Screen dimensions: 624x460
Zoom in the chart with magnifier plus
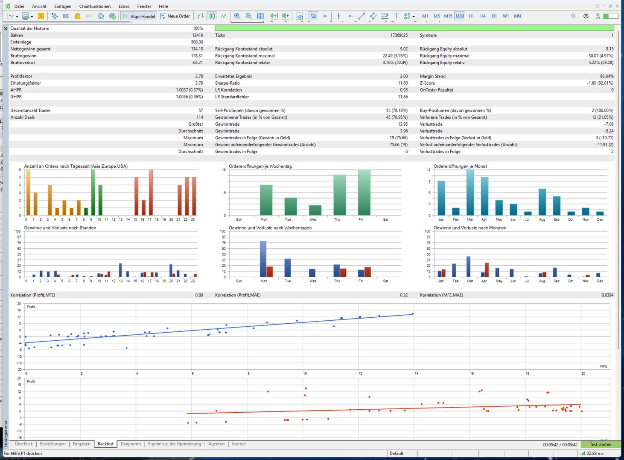[x=237, y=16]
